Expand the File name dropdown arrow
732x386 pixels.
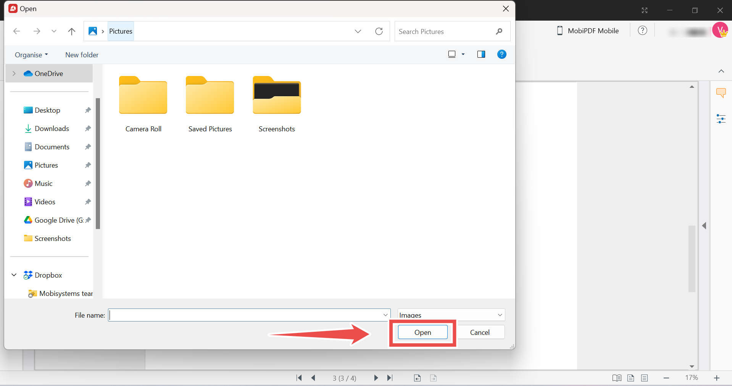point(385,315)
